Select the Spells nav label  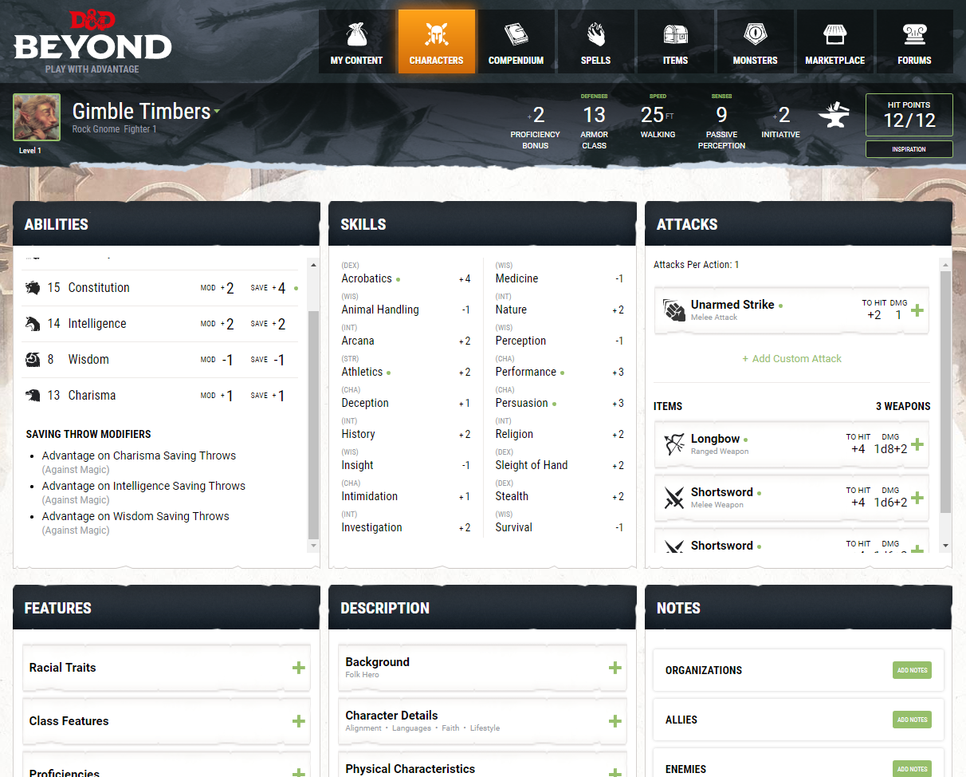pos(595,61)
